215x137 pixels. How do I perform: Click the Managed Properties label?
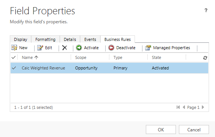(171, 48)
